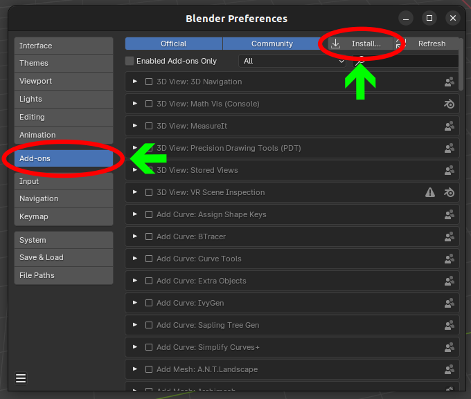Click the add-ons list vertical scrollbar
The height and width of the screenshot is (399, 471).
tap(461, 64)
